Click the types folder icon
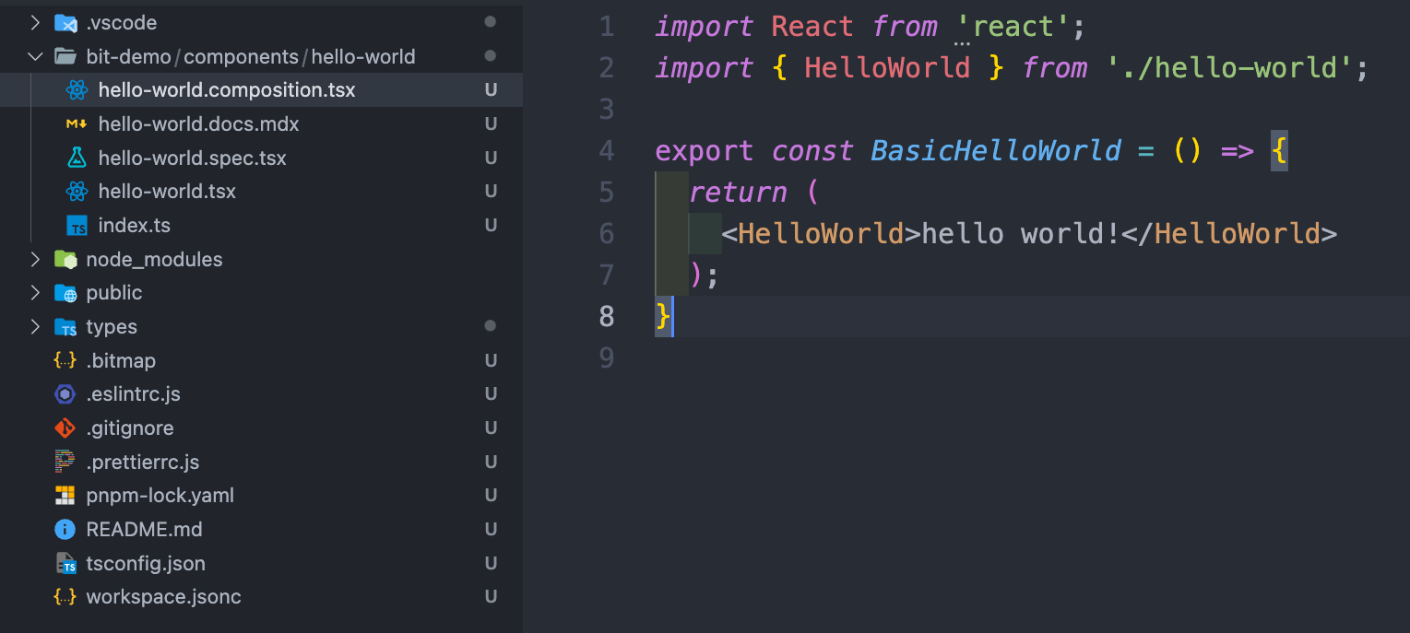The height and width of the screenshot is (633, 1410). [x=65, y=327]
